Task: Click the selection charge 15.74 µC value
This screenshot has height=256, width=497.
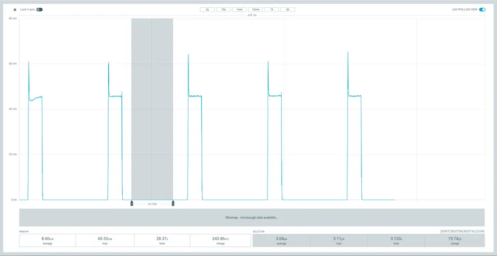Action: [455, 239]
